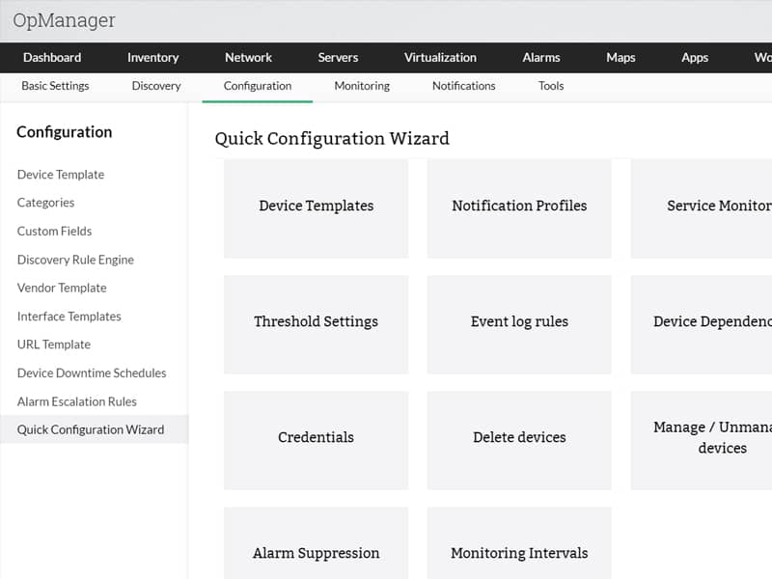
Task: Go to Alarm Escalation Rules
Action: click(x=77, y=401)
